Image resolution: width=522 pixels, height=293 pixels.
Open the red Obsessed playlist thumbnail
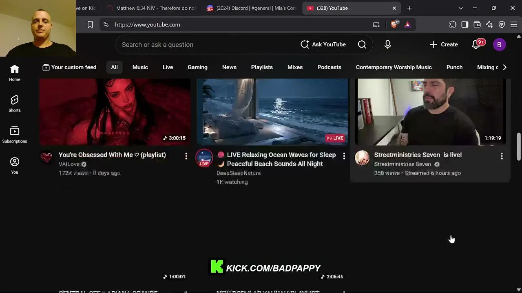[115, 112]
